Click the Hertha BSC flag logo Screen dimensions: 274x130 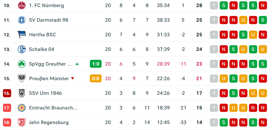[x=21, y=35]
